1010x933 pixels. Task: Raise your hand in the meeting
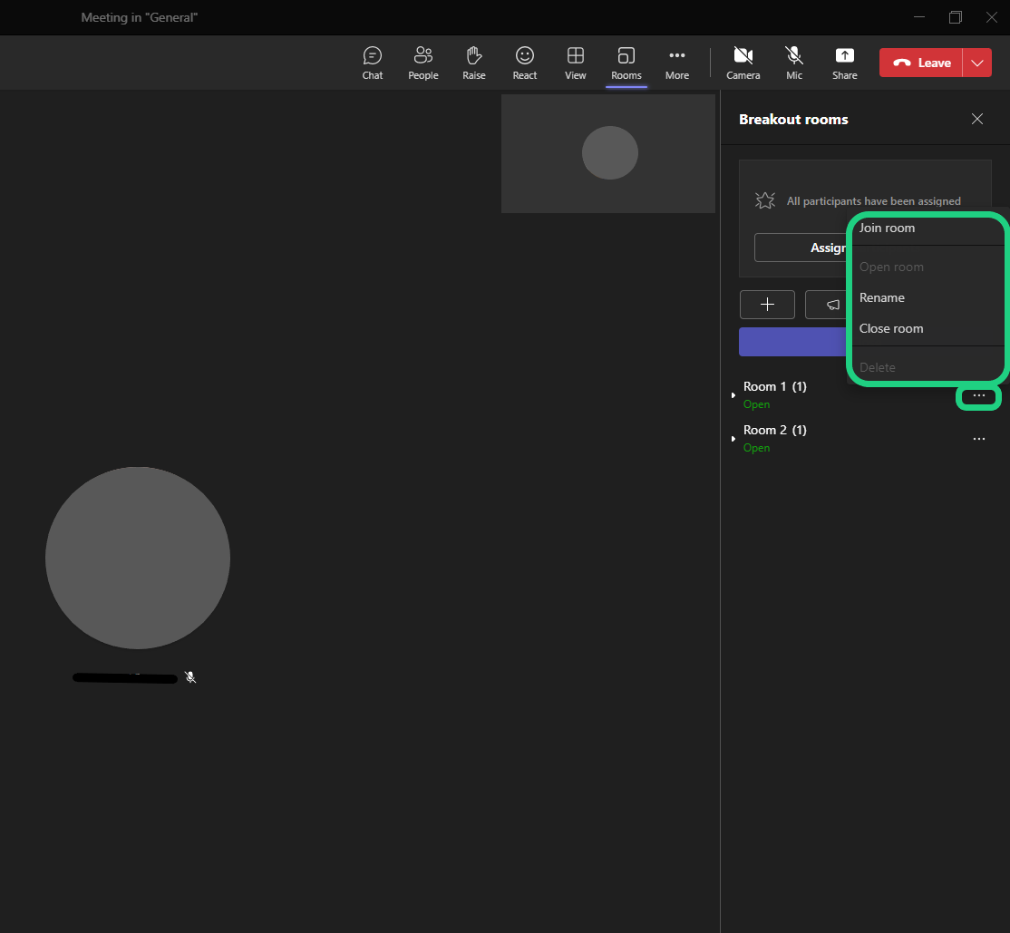(x=473, y=63)
